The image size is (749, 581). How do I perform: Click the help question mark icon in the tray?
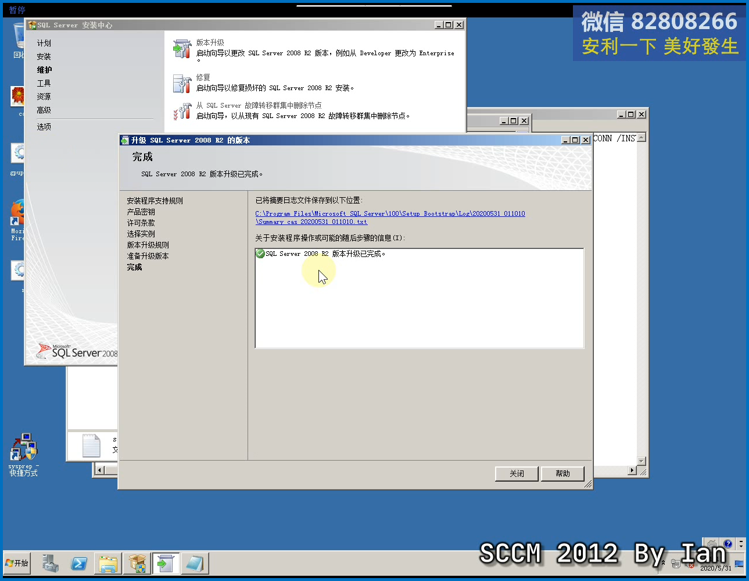pos(728,544)
